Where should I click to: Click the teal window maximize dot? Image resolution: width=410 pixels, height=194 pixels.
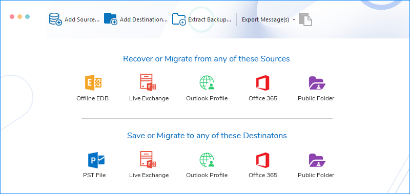point(27,17)
